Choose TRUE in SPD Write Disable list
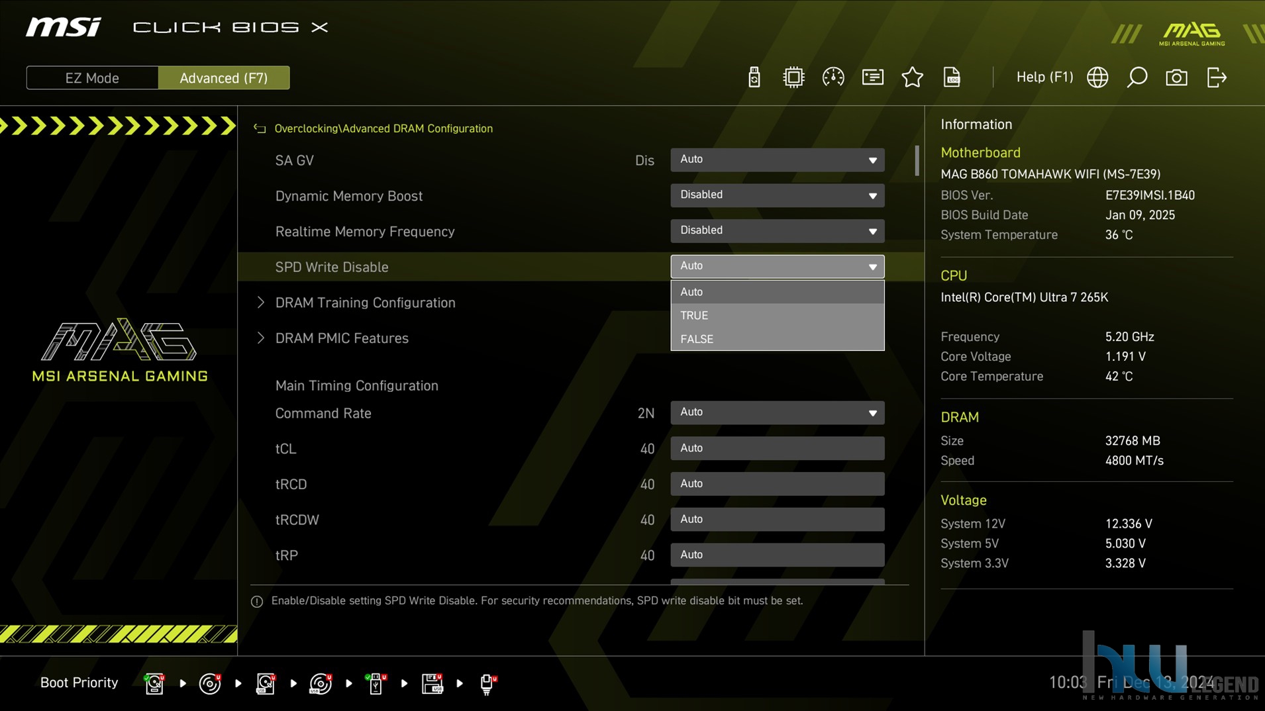1265x711 pixels. pyautogui.click(x=777, y=315)
